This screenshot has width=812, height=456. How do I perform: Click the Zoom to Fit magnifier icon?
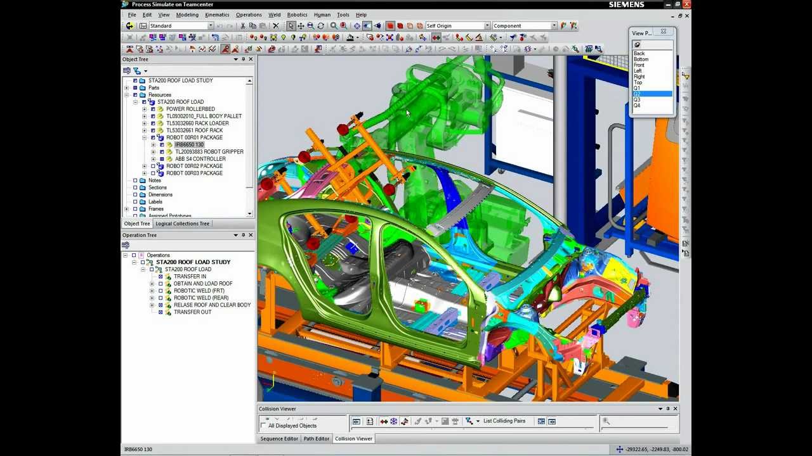pos(334,26)
